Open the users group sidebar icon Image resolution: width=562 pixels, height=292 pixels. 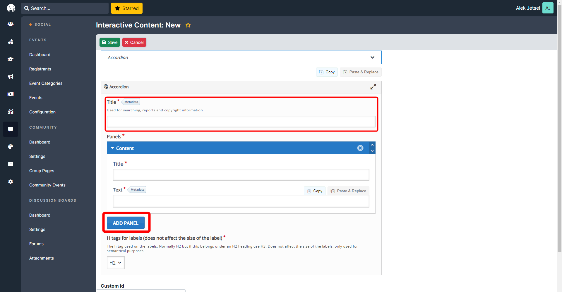(11, 24)
